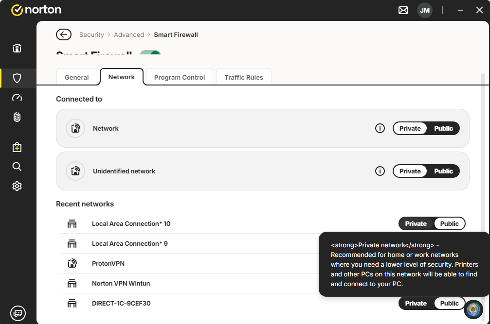Open the Privacy fingerprint sidebar icon
Screen dimensions: 490x324
coord(17,117)
